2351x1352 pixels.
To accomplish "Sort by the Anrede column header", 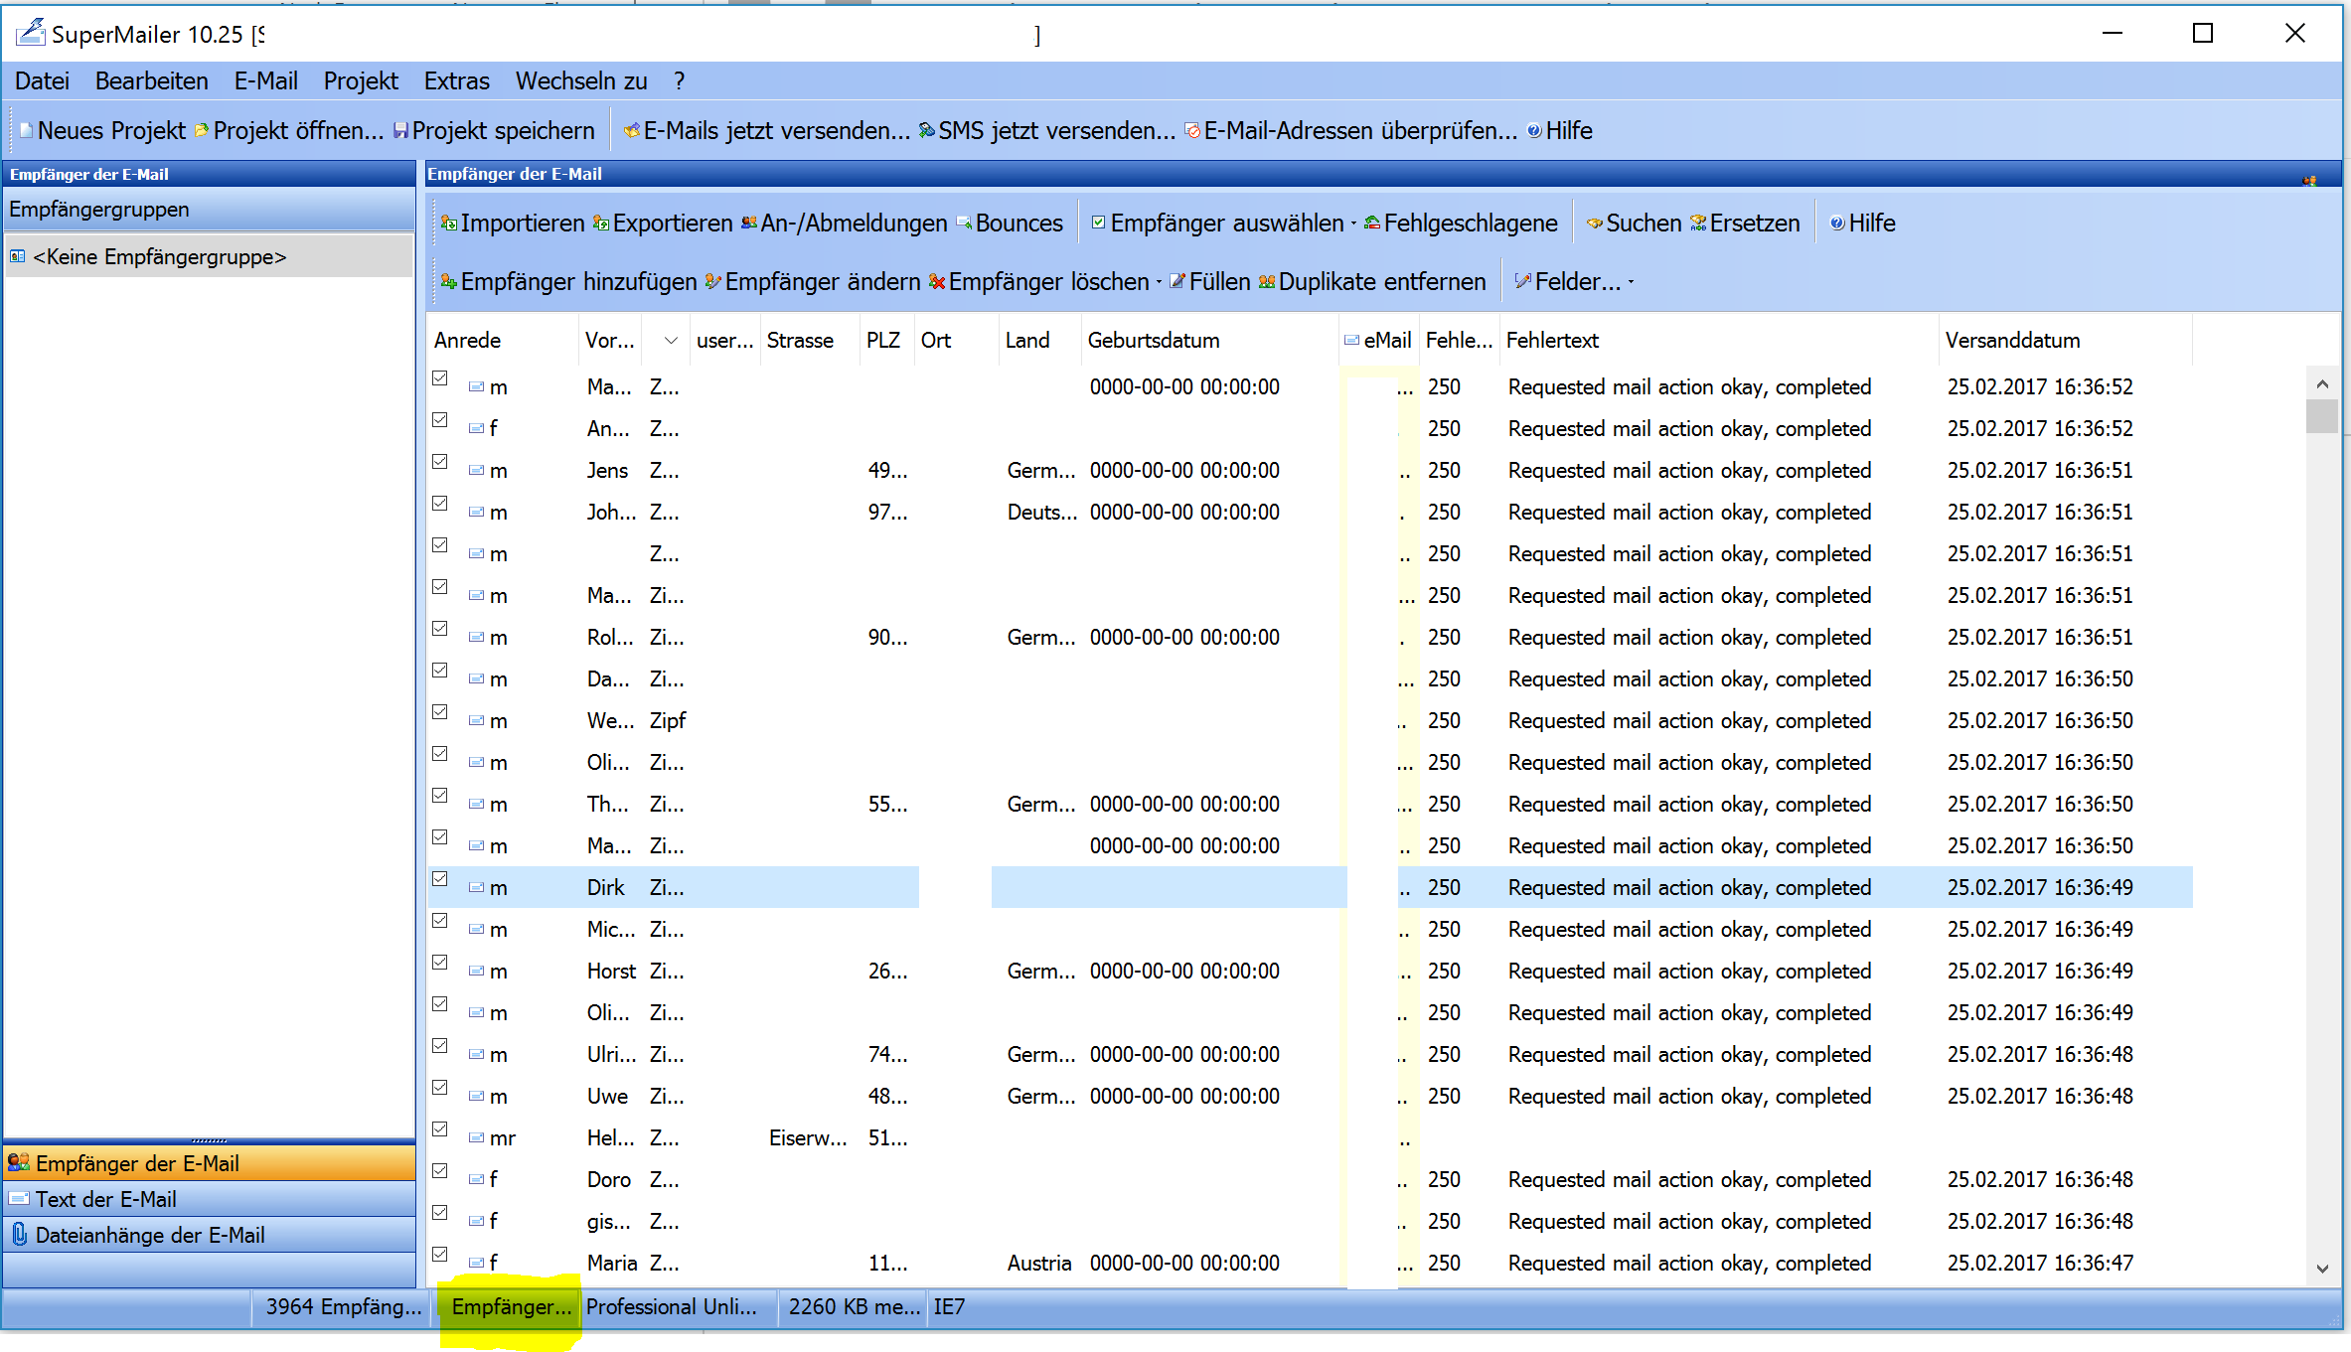I will pyautogui.click(x=503, y=341).
